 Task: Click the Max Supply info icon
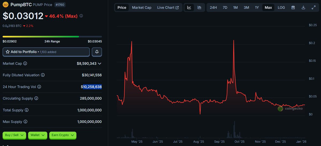(x=25, y=122)
